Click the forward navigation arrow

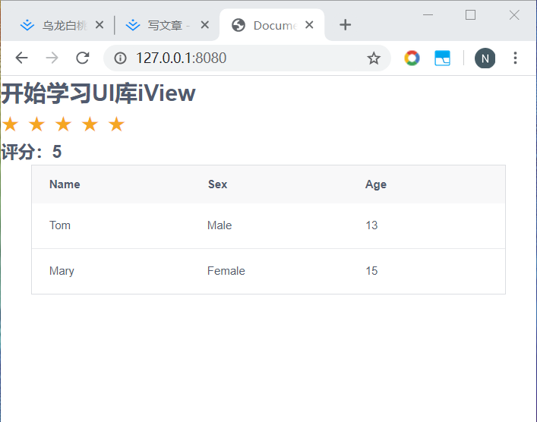52,58
